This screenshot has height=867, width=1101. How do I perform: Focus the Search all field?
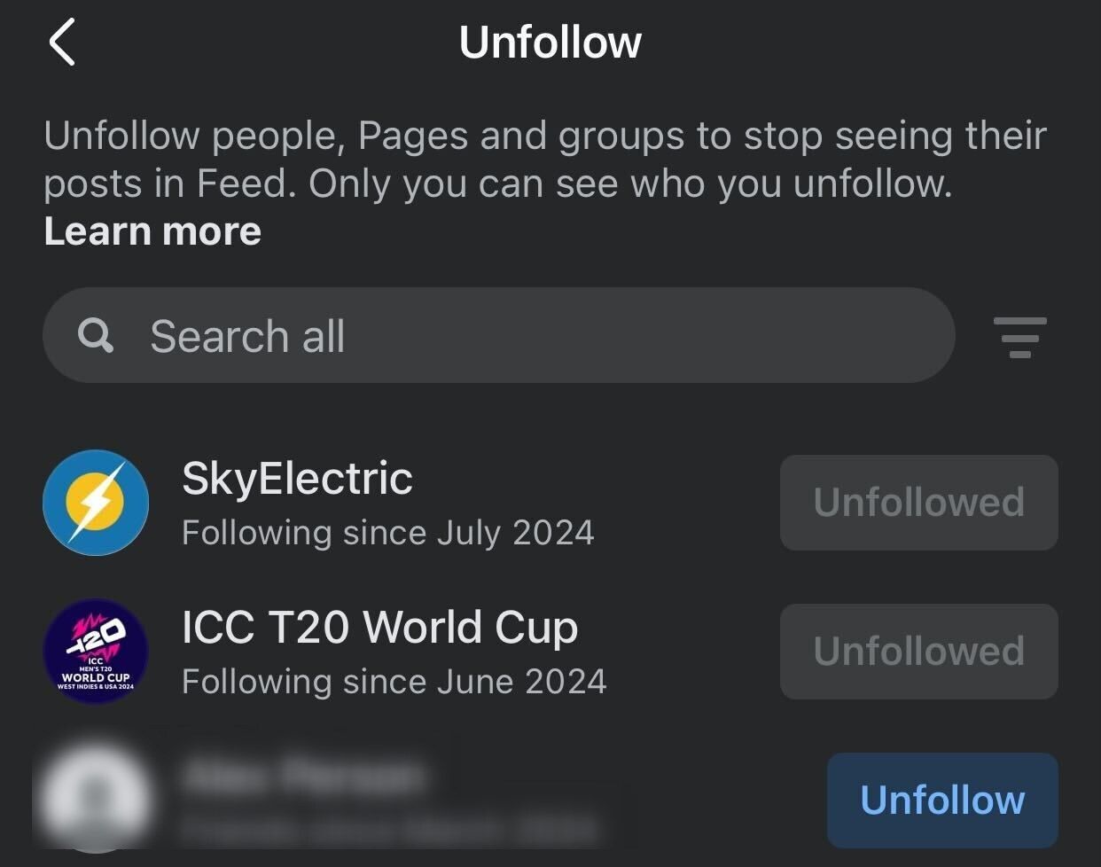532,336
